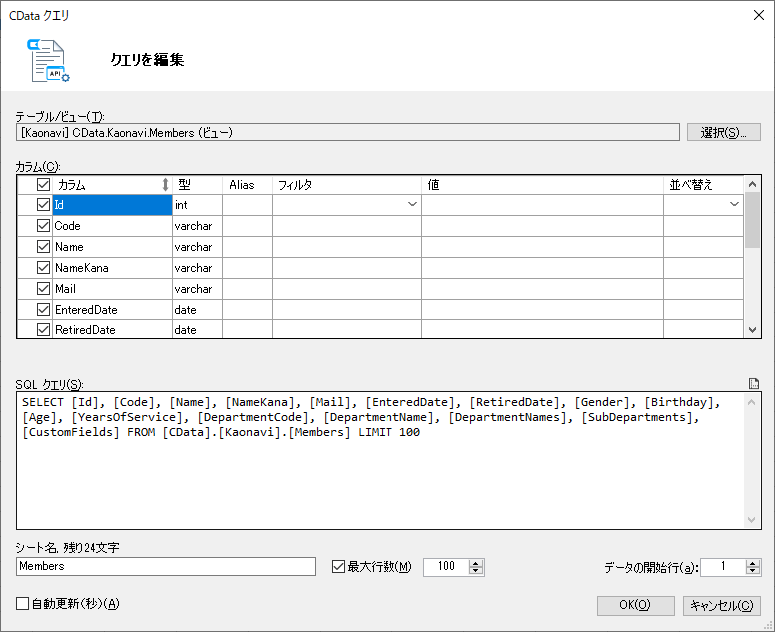This screenshot has height=632, width=775.
Task: Click the column list scroll down arrow
Action: (x=752, y=330)
